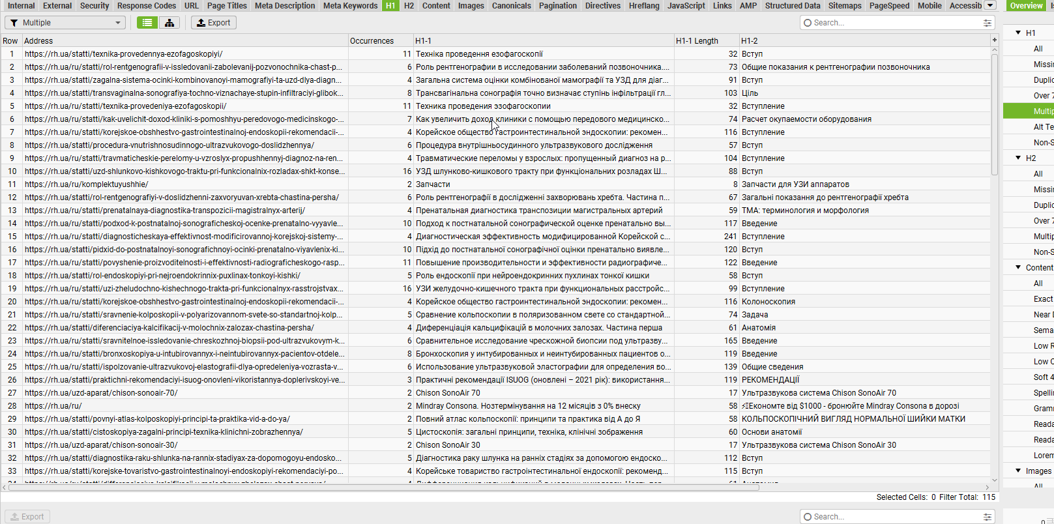Open the PageSpeed tab
Image resolution: width=1054 pixels, height=524 pixels.
889,5
